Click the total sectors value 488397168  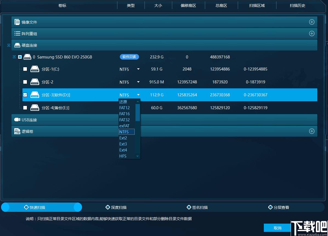click(x=220, y=57)
